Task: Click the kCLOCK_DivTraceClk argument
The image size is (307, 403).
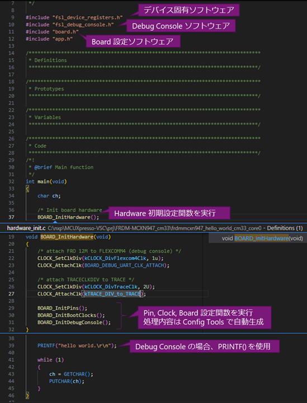Action: click(x=111, y=287)
